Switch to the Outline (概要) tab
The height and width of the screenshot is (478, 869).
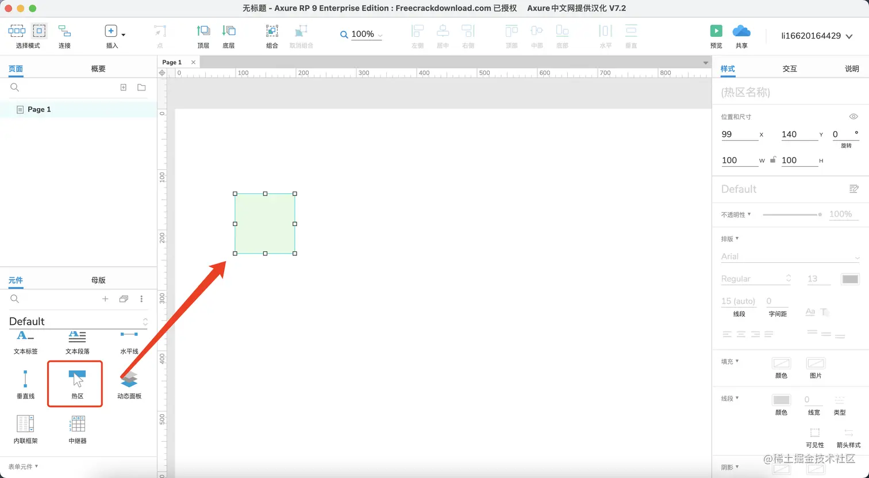(x=98, y=68)
